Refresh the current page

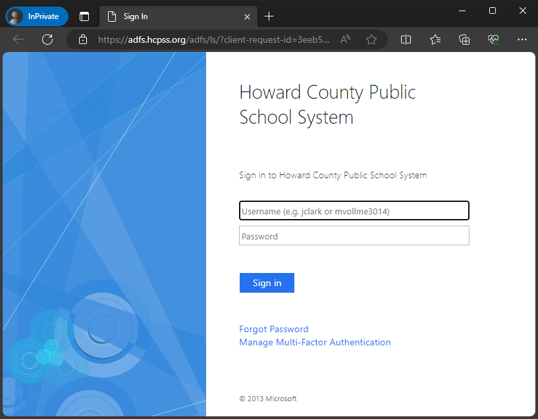47,39
